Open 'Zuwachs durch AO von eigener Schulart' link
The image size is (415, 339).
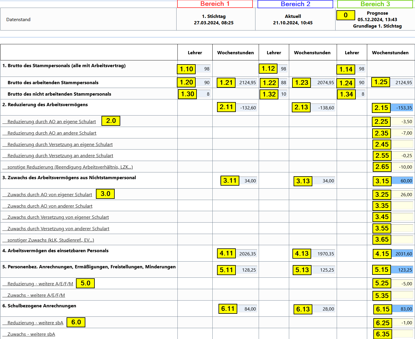point(50,195)
